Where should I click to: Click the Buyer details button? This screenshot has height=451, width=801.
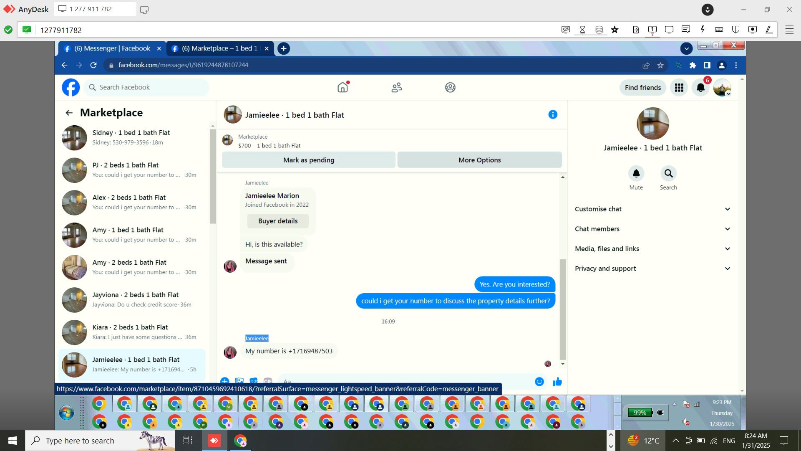278,221
